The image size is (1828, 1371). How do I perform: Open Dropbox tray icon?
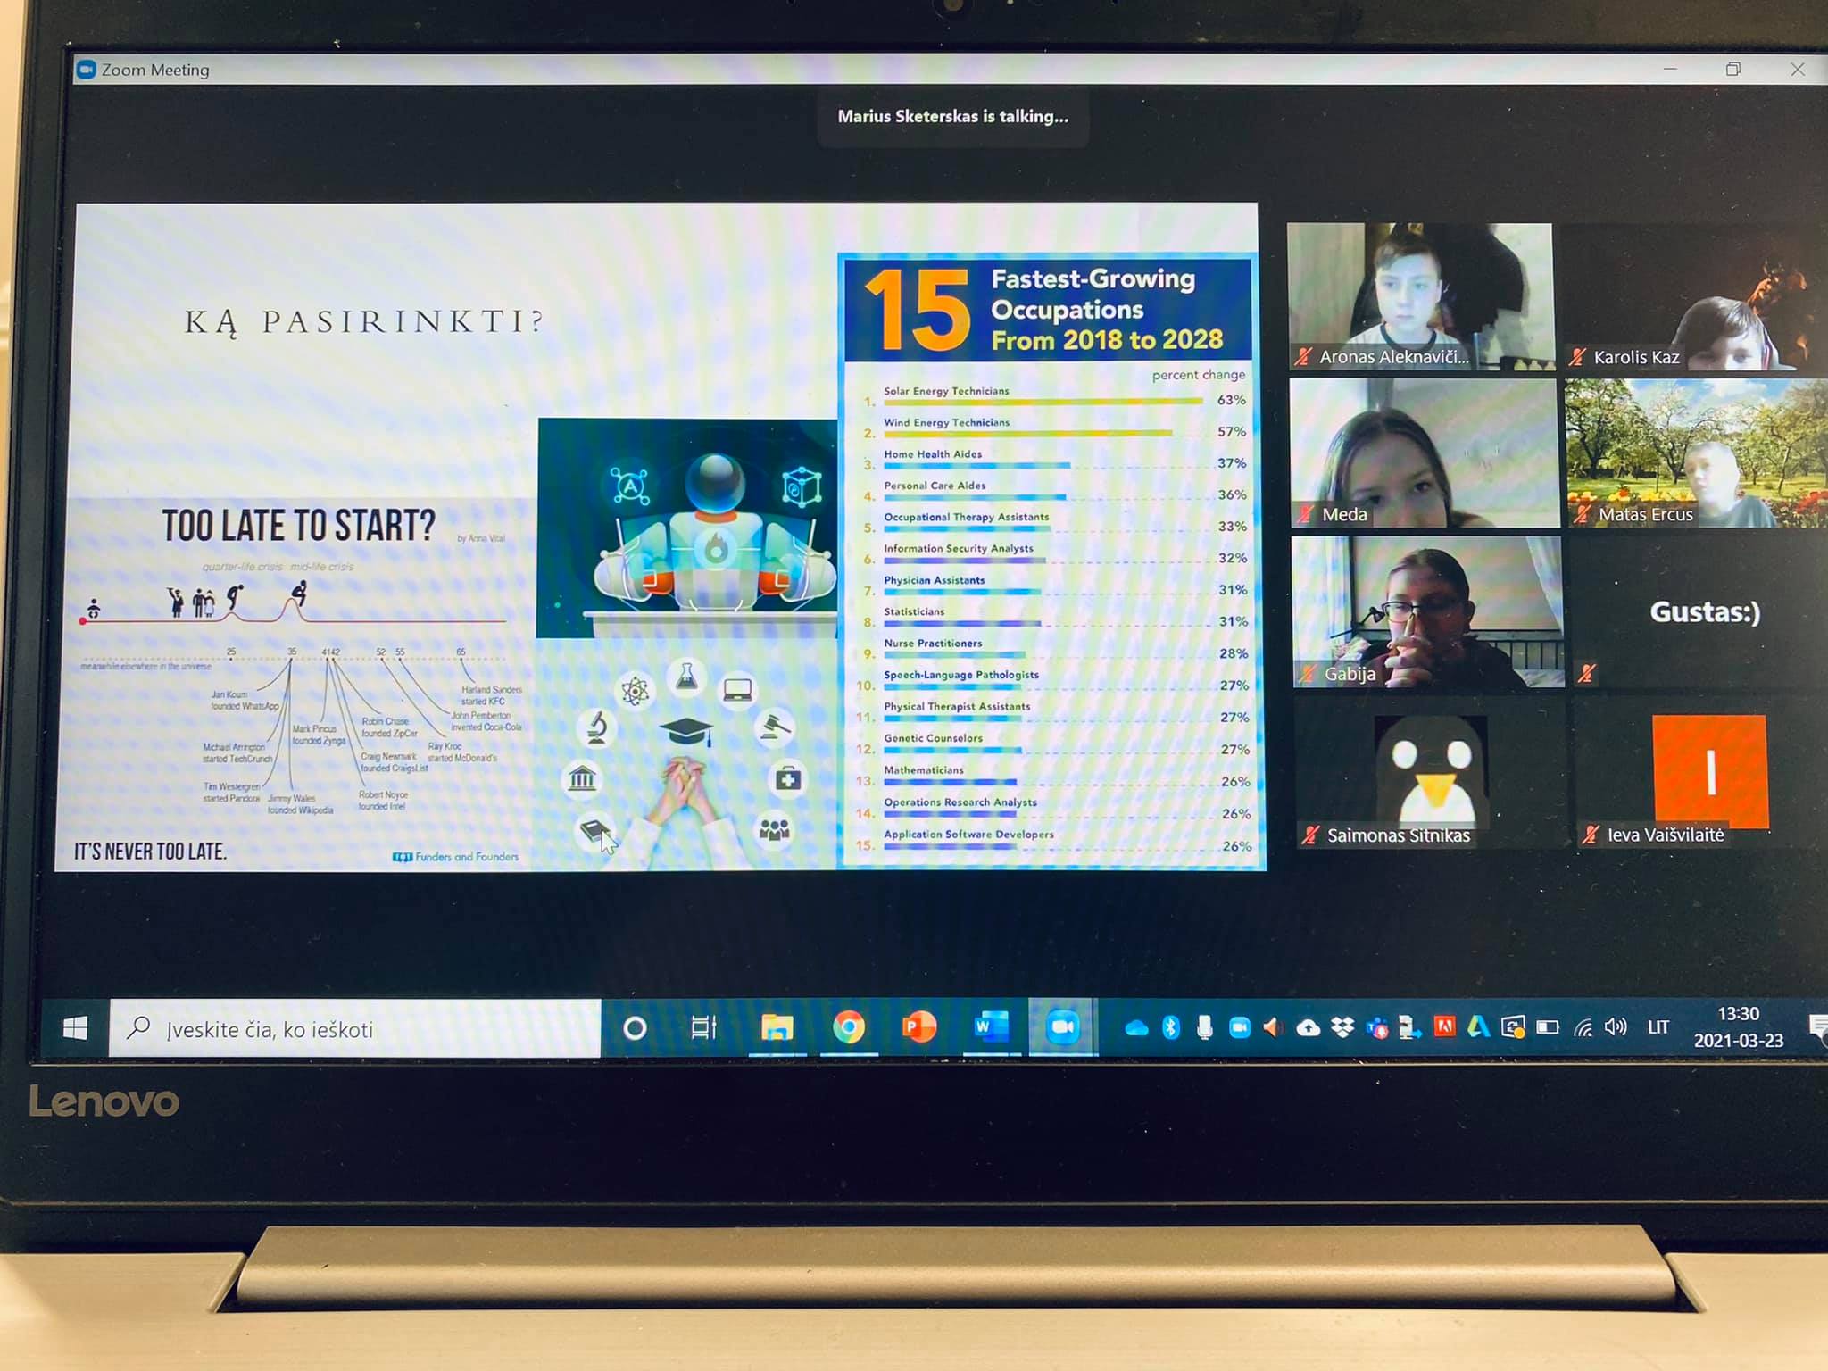(x=1342, y=1027)
